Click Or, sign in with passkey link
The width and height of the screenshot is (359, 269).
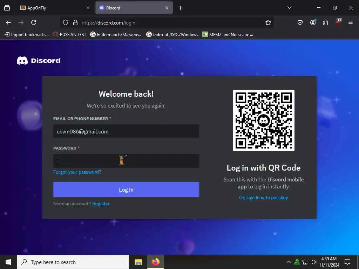click(x=264, y=198)
